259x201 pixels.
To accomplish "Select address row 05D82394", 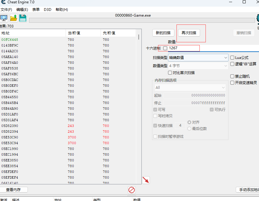I will coord(68,131).
